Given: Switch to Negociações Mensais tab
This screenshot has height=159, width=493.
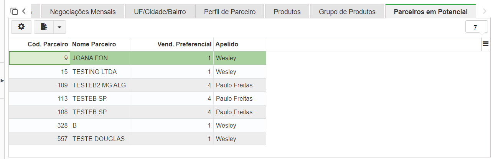Looking at the screenshot, I should 83,11.
